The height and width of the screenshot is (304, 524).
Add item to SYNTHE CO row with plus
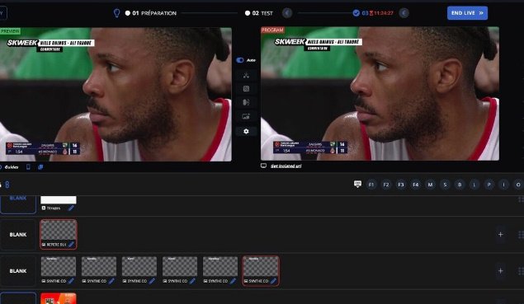pyautogui.click(x=500, y=271)
